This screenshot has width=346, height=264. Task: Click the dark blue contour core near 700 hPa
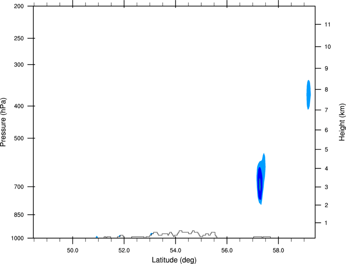pyautogui.click(x=260, y=184)
